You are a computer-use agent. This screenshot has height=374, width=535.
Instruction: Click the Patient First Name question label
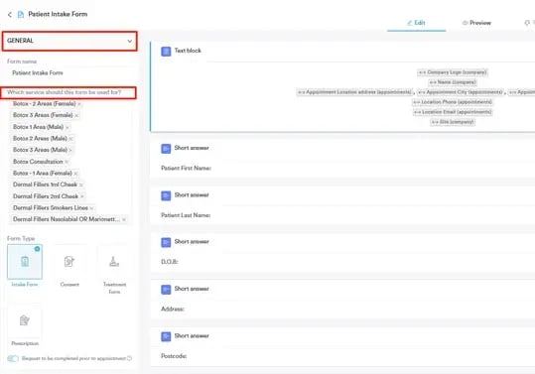(186, 168)
